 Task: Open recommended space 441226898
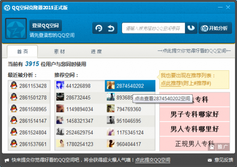(78, 86)
